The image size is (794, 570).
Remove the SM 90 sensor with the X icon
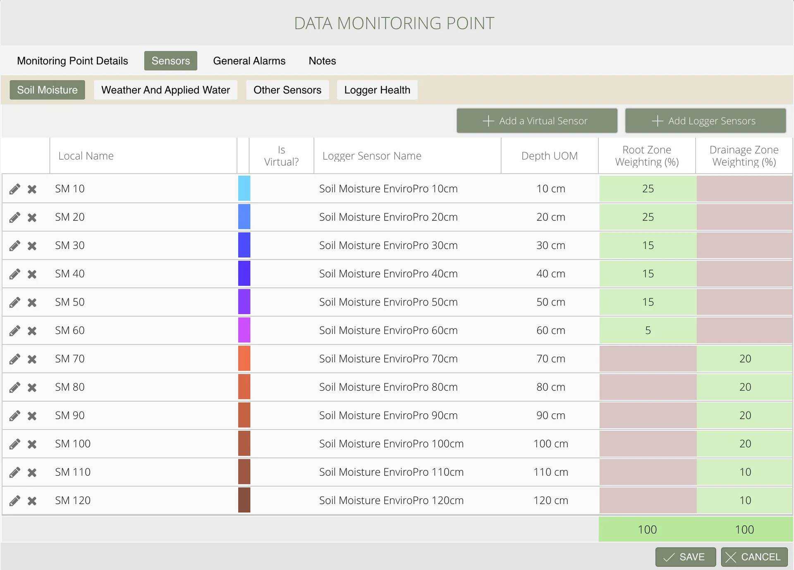pyautogui.click(x=32, y=416)
